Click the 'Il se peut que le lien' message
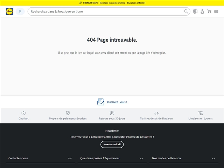Screen dimensions: 224x168 click(x=112, y=53)
